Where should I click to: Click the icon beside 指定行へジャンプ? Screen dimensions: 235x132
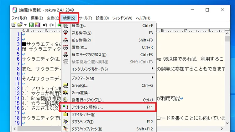coord(66,100)
